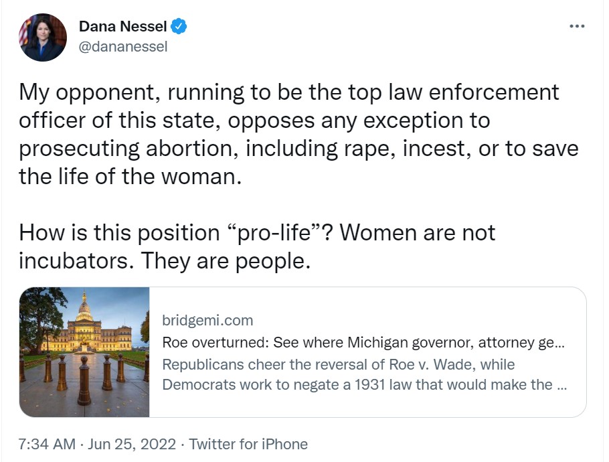
Task: Open the @dananessel handle link
Action: tap(123, 46)
